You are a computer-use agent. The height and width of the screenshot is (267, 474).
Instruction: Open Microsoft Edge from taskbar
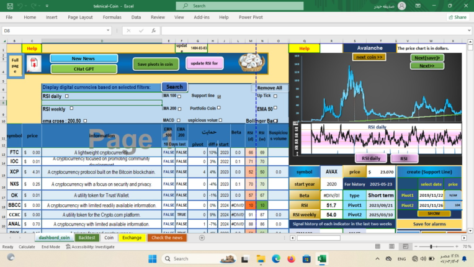point(276,259)
